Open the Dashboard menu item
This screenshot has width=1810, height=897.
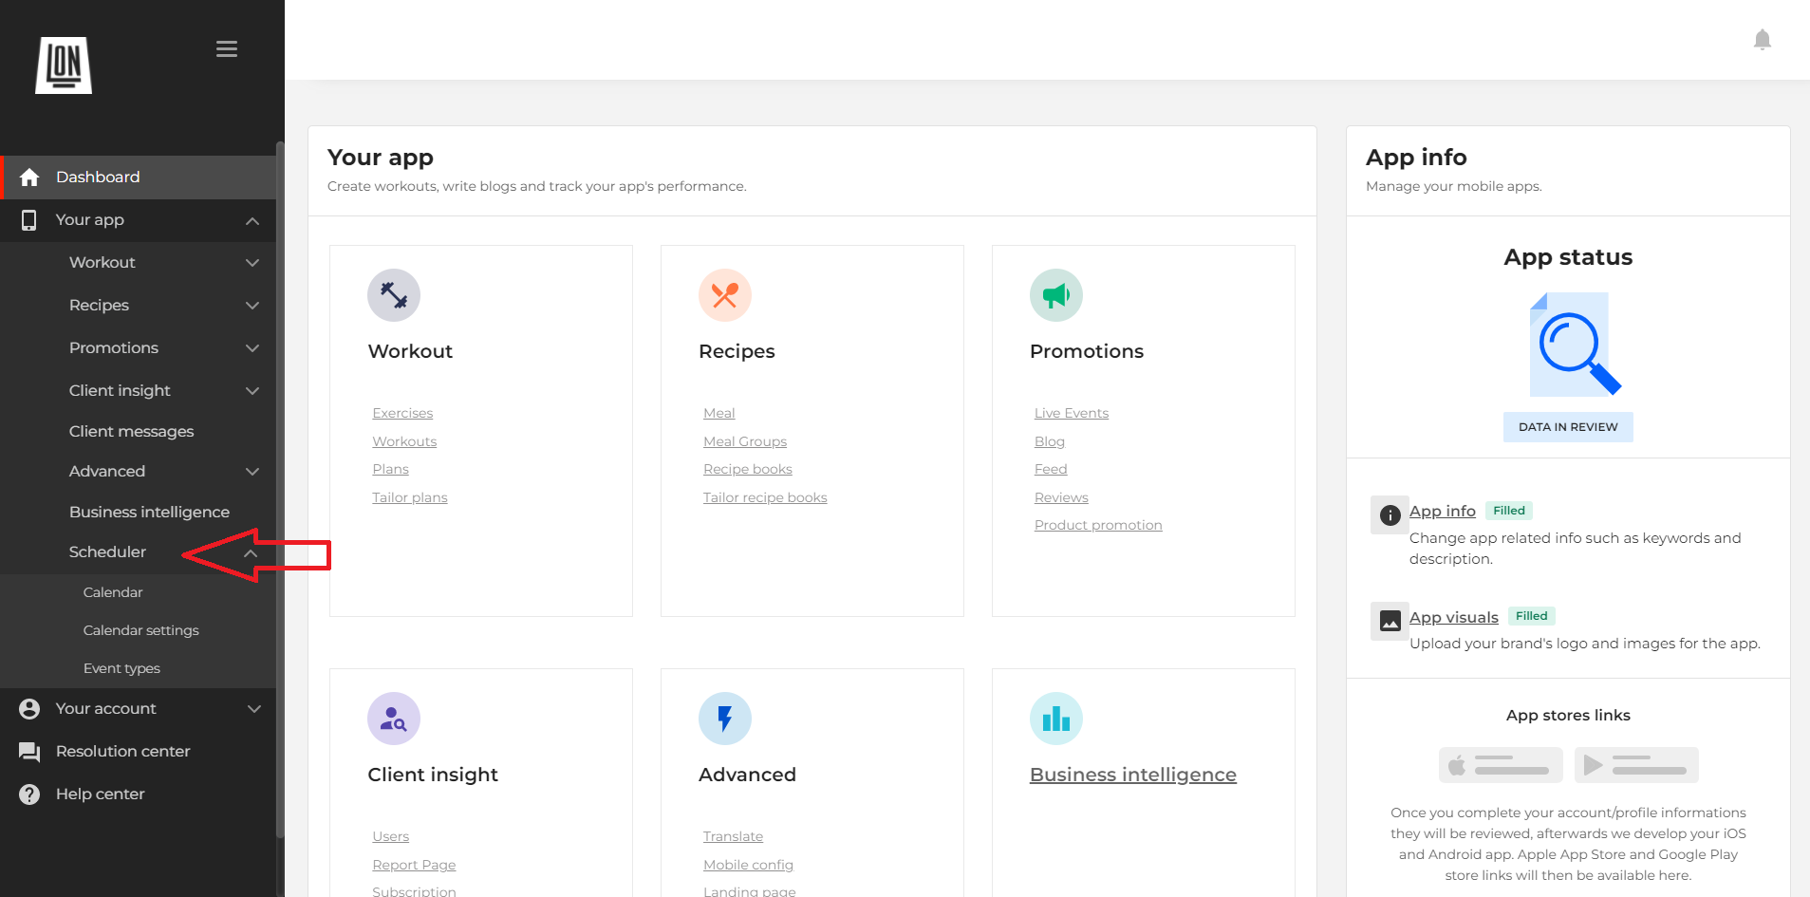pos(98,177)
